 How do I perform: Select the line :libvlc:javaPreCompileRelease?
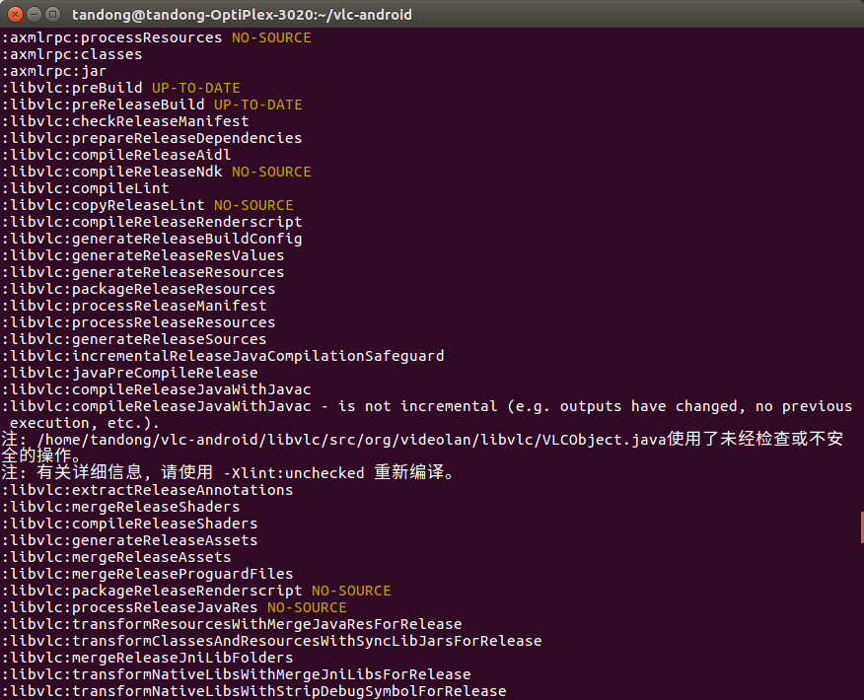coord(129,373)
